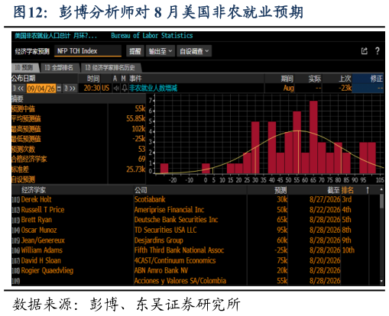Click the 提醒 button

coord(135,51)
